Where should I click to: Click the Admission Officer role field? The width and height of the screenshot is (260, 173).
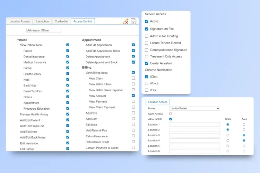tap(44, 30)
